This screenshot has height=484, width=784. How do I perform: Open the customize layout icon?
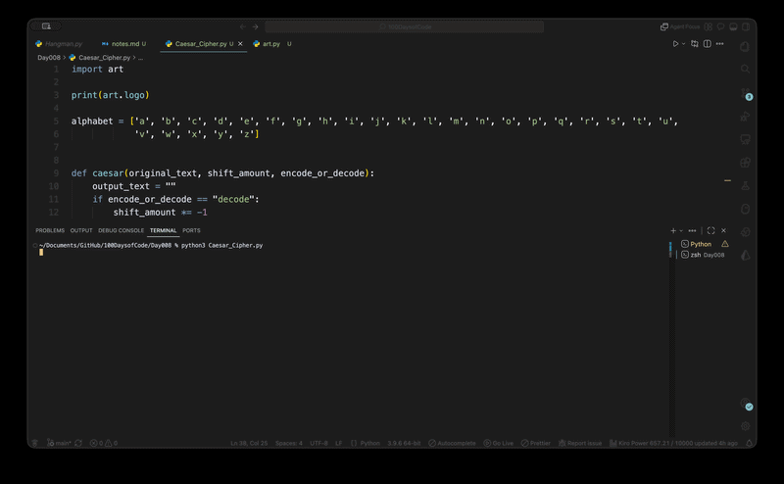point(709,27)
